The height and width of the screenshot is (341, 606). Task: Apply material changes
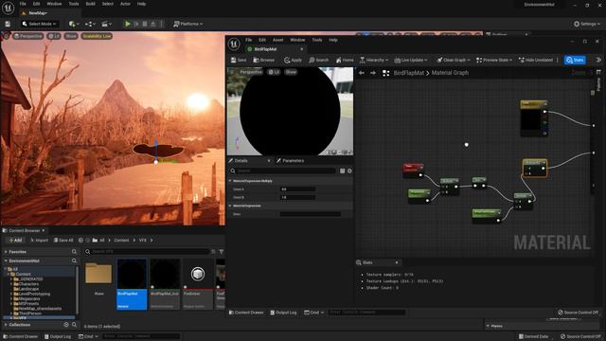pos(293,61)
